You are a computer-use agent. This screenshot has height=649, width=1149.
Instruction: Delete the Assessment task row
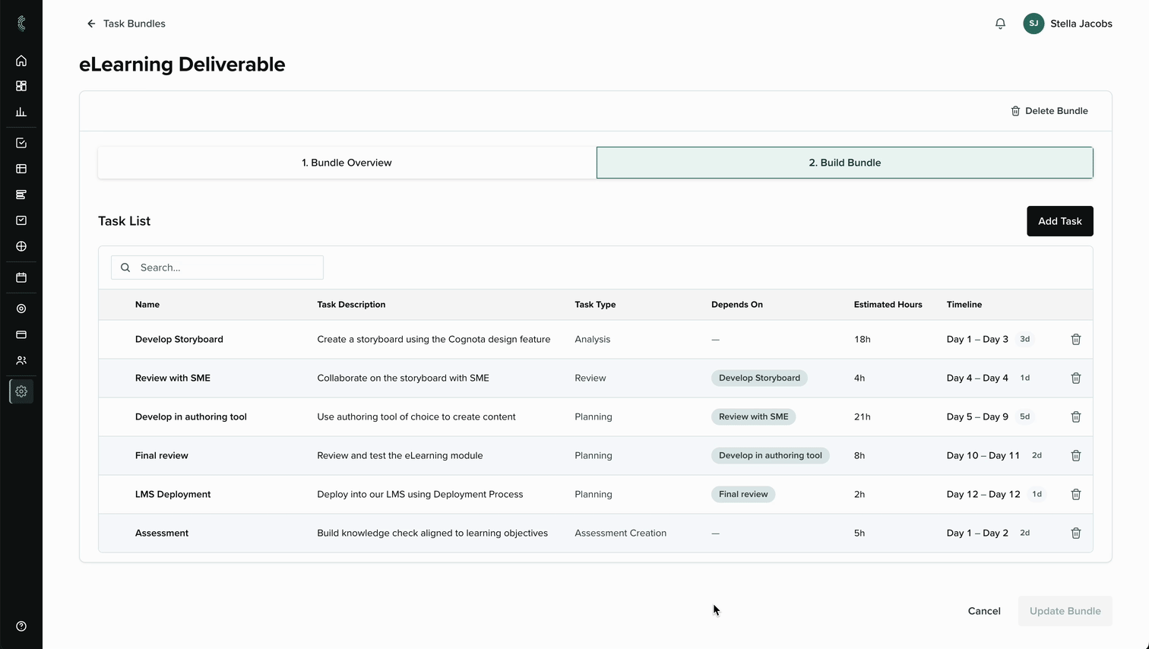[x=1076, y=533]
